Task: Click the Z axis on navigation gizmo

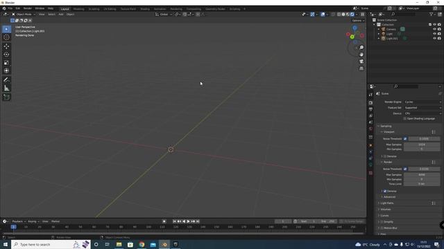Action: point(355,28)
